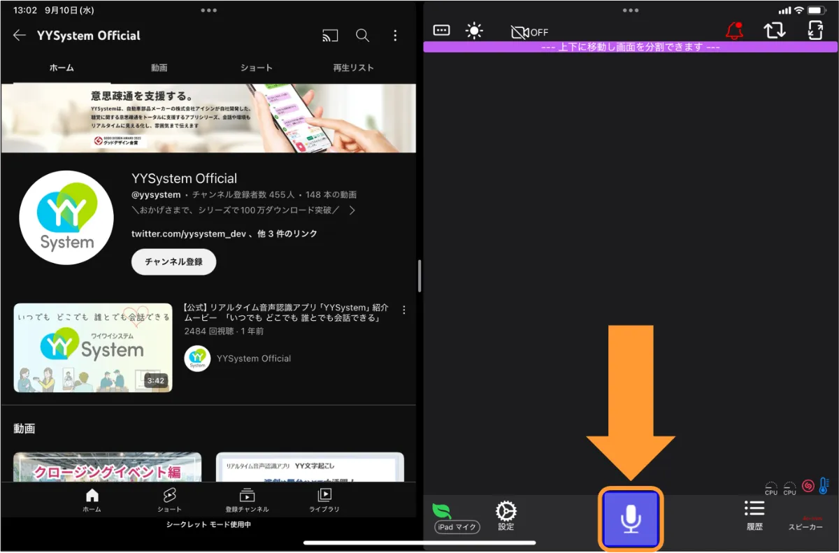Tap the 動画 section heading
The height and width of the screenshot is (553, 839).
click(x=24, y=428)
